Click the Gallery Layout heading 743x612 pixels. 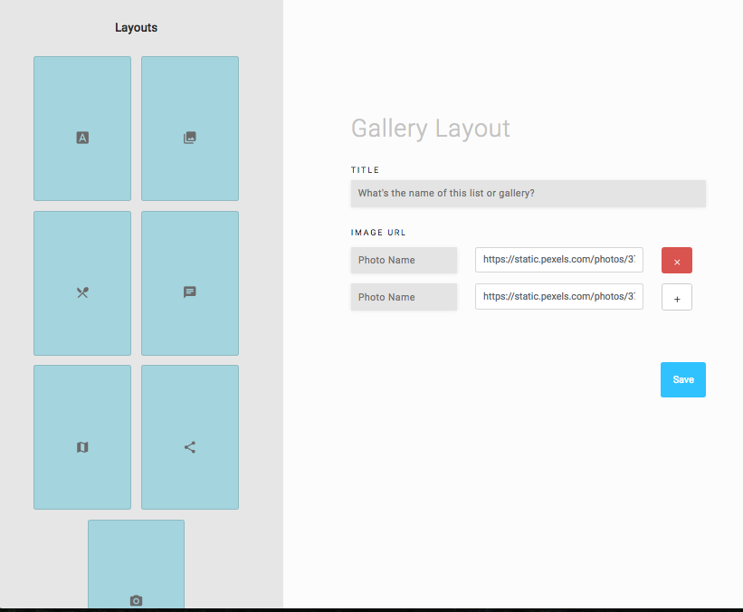[x=430, y=129]
